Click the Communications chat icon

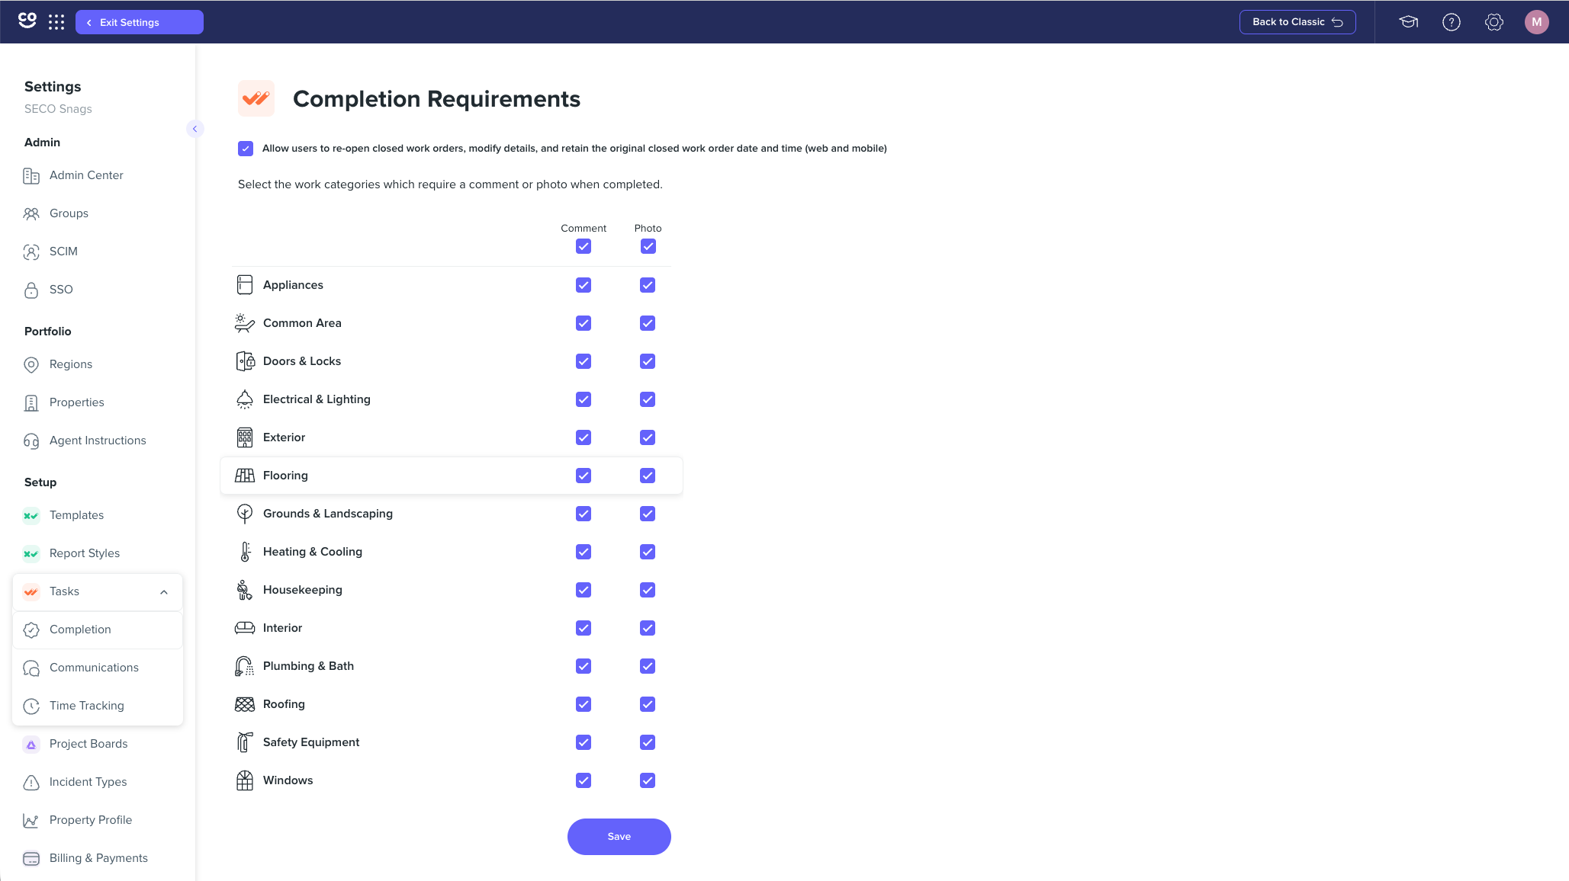(x=31, y=668)
